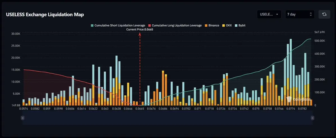The width and height of the screenshot is (336, 138).
Task: Click the refresh chart icon button
Action: 324,14
